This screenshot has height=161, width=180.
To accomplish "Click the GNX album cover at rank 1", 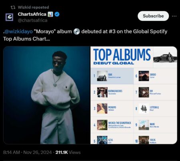I will point(102,76).
